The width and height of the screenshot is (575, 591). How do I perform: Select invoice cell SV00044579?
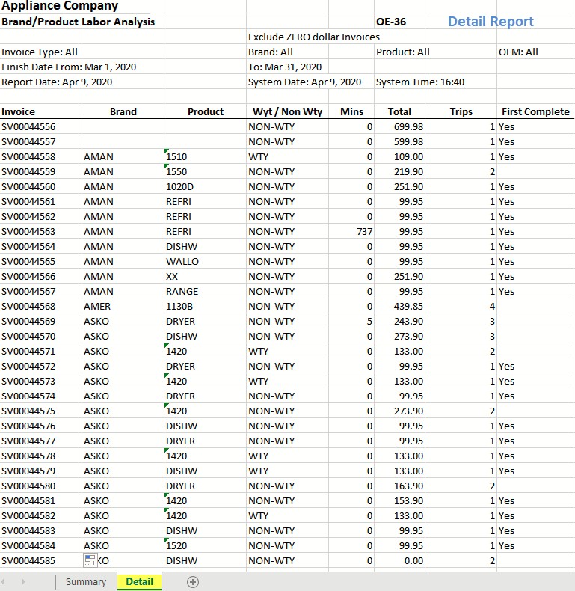pos(41,471)
